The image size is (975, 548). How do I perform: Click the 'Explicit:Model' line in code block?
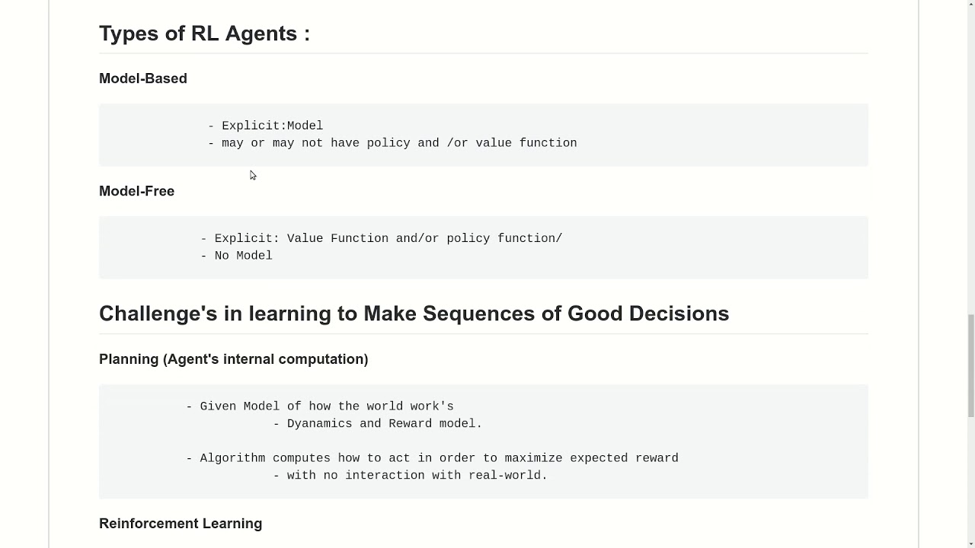coord(265,126)
